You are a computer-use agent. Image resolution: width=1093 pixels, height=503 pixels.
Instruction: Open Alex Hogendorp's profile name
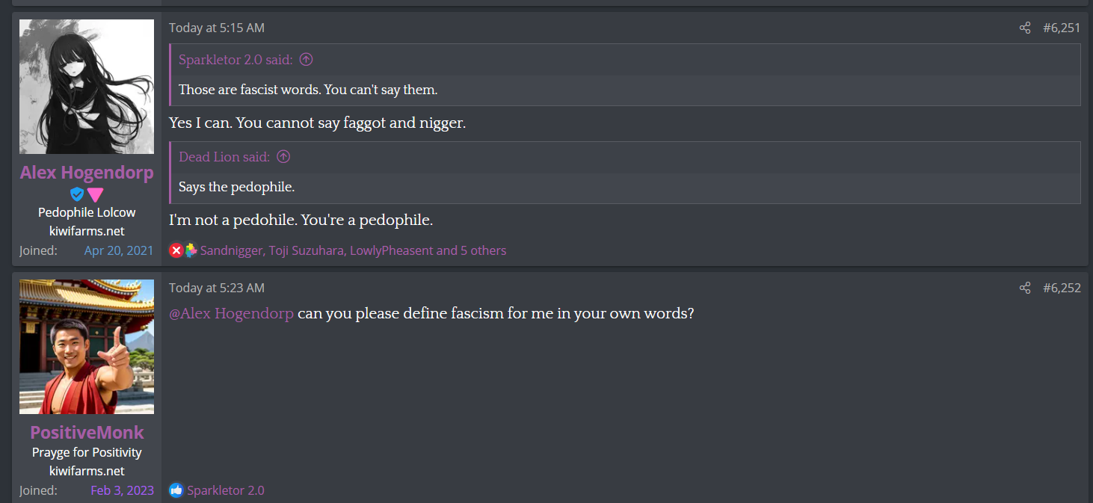point(87,173)
